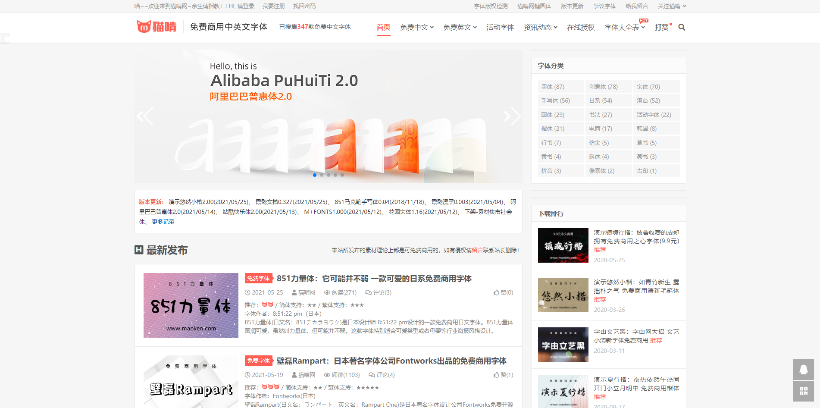Screen dimensions: 820x408
Task: Open 851力量体 article title
Action: (x=374, y=279)
